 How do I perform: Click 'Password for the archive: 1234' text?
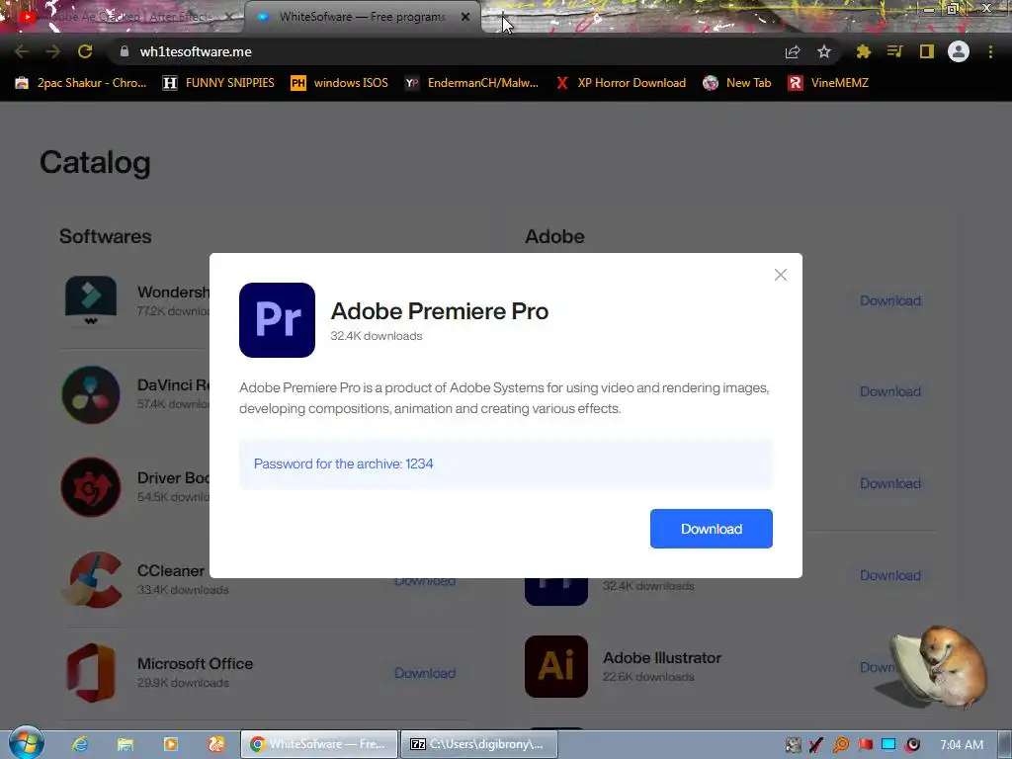point(343,464)
